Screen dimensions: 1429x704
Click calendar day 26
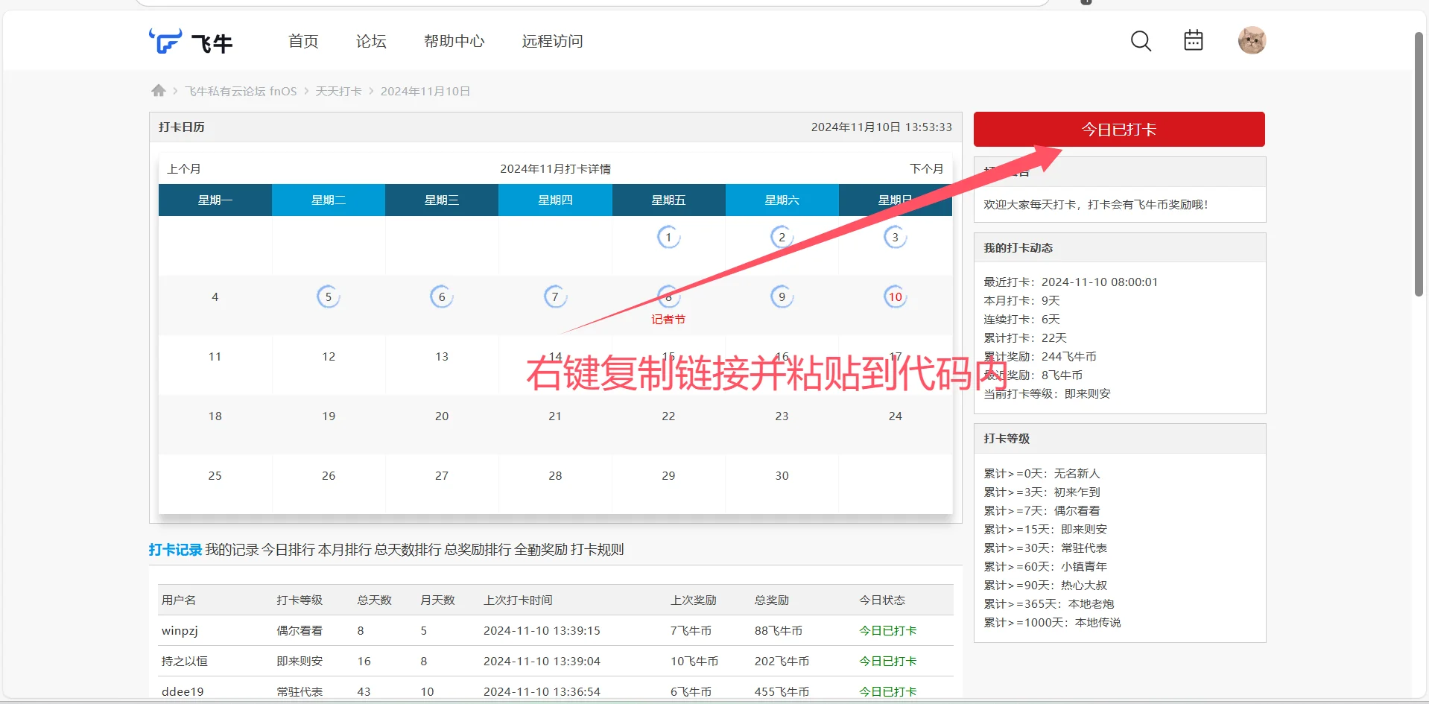[x=329, y=476]
